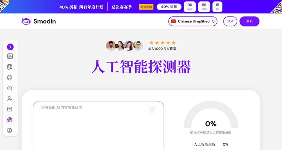
Task: Click the 加入 1000 多万作家 text
Action: pyautogui.click(x=162, y=49)
